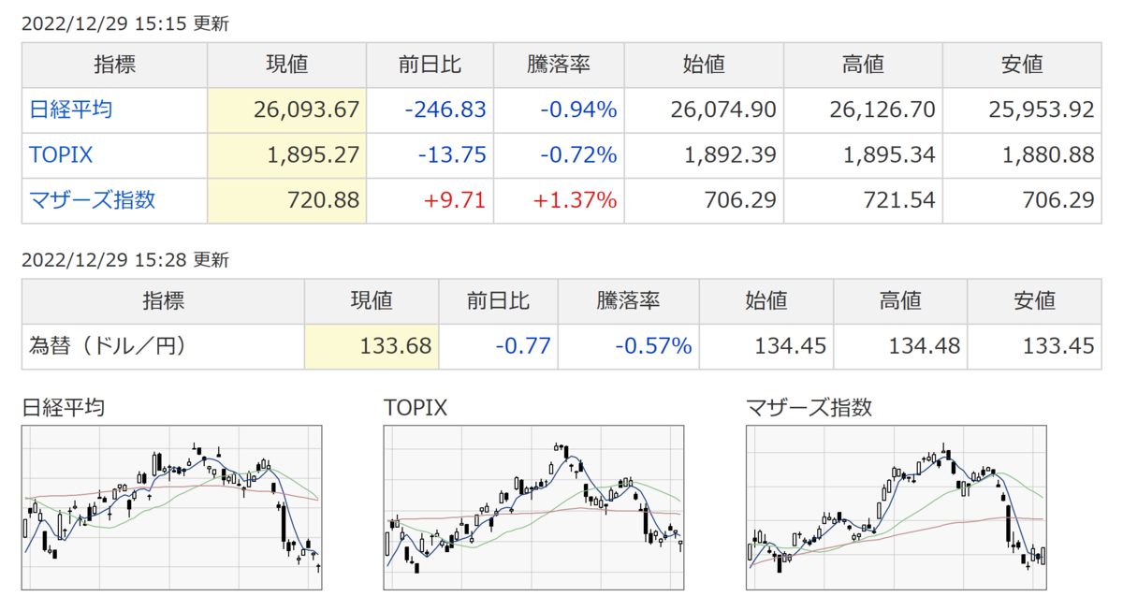Open the マザーズ指数 index link
The height and width of the screenshot is (611, 1123).
click(92, 199)
